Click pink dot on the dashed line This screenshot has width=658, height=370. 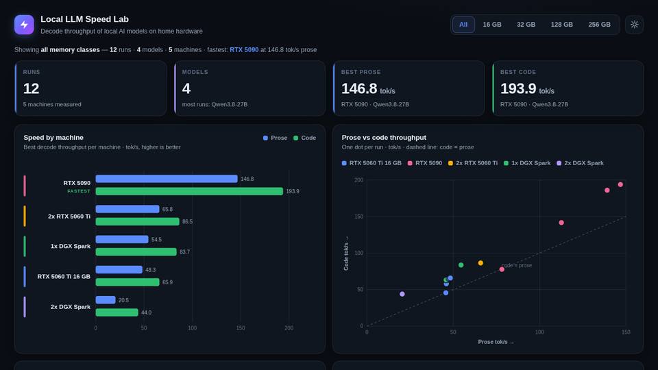click(x=502, y=269)
